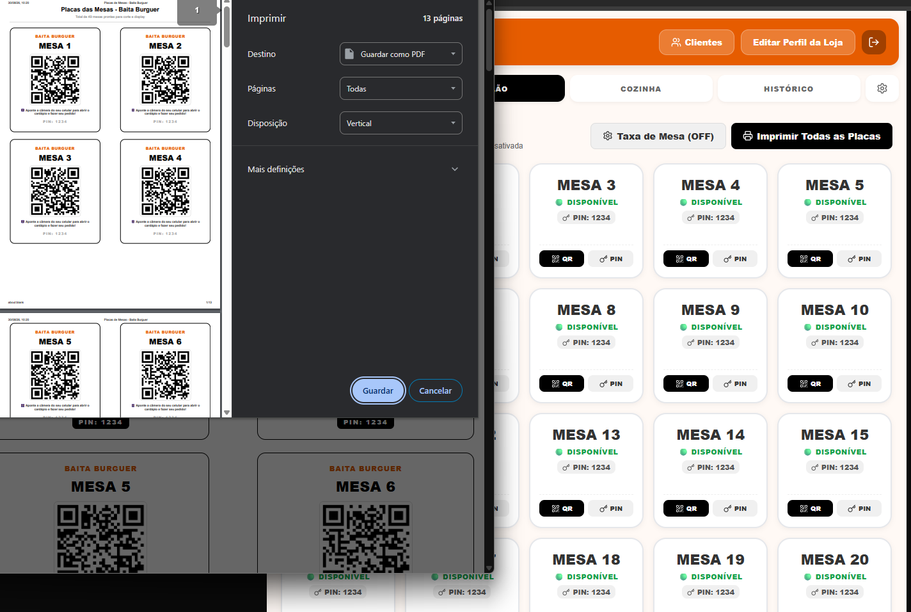
Task: Click the Mesa 20 card title
Action: point(834,560)
